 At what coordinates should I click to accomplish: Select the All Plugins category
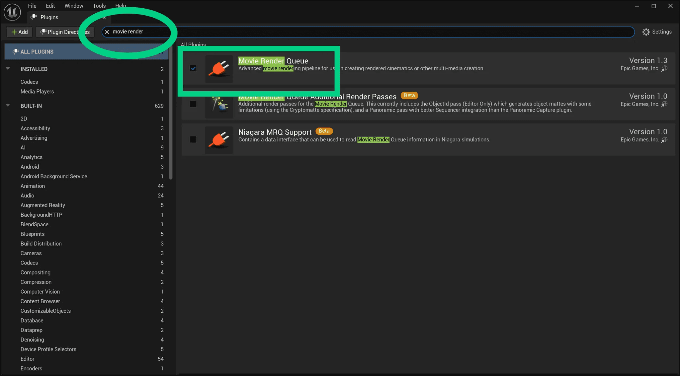86,52
